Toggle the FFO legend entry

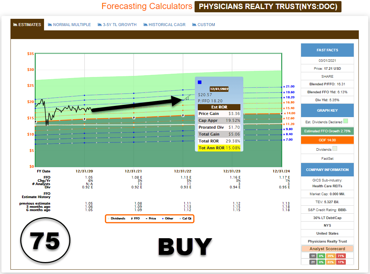click(135, 218)
